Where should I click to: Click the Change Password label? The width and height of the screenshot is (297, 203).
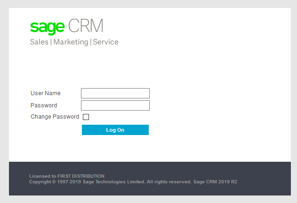pyautogui.click(x=55, y=117)
